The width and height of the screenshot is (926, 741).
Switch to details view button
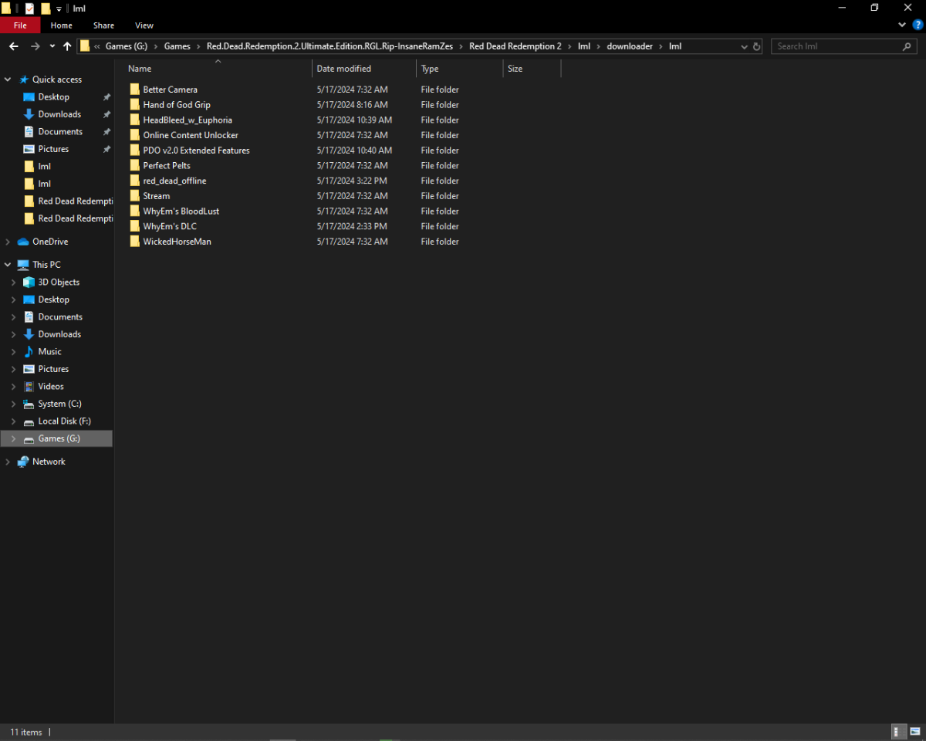(900, 732)
